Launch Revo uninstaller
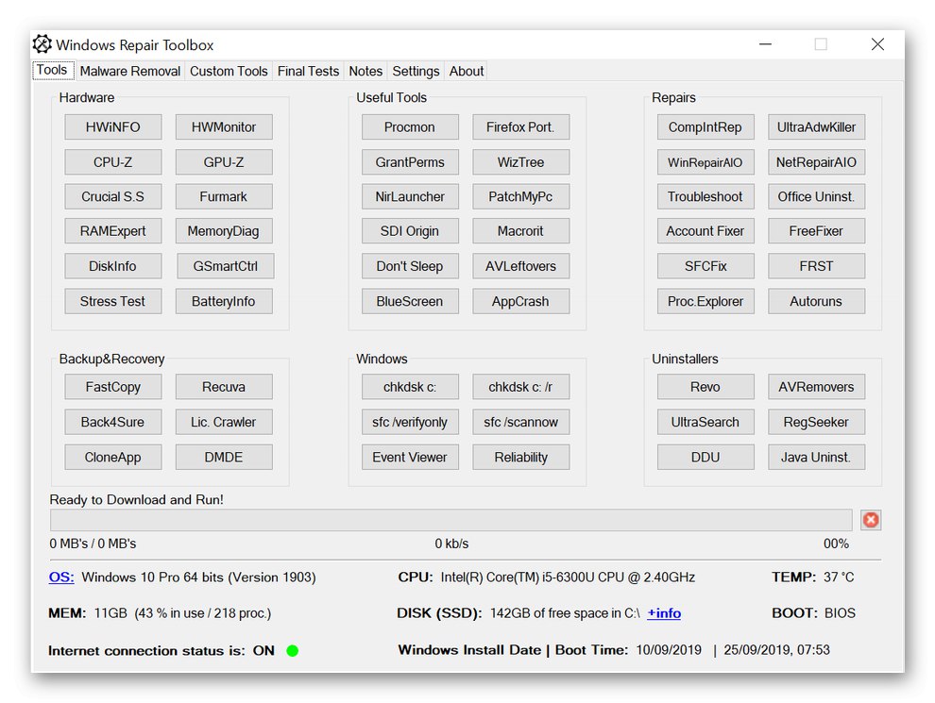 pos(705,387)
